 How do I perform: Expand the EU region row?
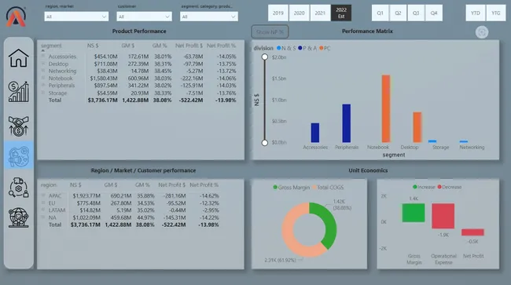(43, 203)
